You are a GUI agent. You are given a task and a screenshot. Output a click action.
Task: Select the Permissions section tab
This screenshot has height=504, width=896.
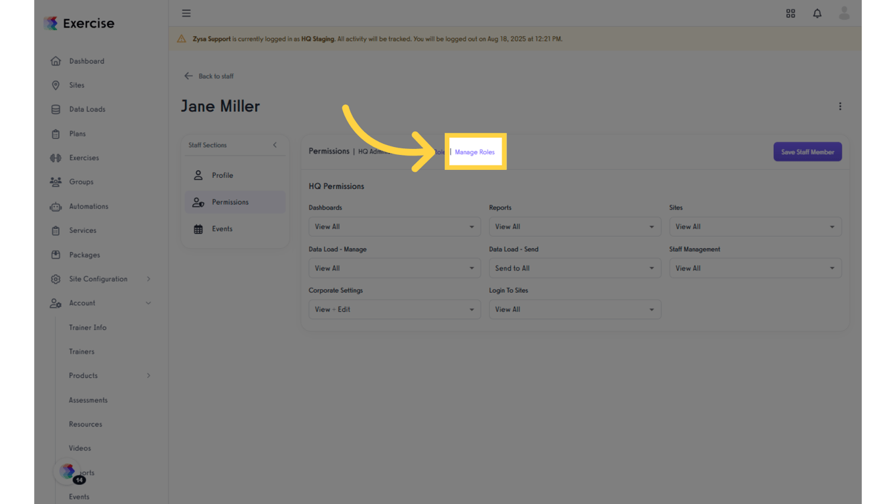(x=230, y=202)
